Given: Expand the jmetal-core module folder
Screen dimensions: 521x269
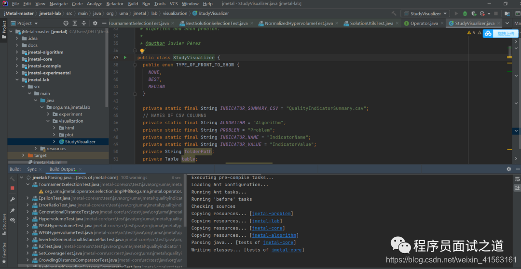Looking at the screenshot, I should click(17, 59).
